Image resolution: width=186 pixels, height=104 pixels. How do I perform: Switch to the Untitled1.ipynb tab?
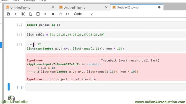point(84,8)
